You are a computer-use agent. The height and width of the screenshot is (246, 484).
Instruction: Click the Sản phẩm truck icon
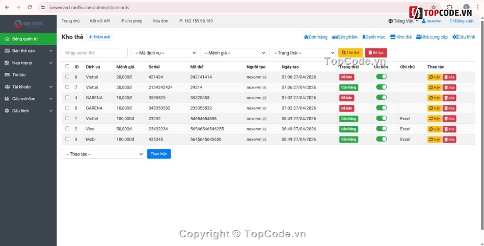pos(335,37)
